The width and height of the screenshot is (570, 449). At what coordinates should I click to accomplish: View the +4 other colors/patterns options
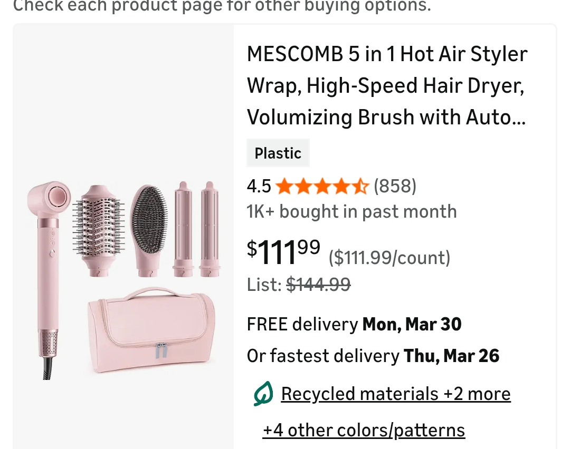(x=364, y=431)
